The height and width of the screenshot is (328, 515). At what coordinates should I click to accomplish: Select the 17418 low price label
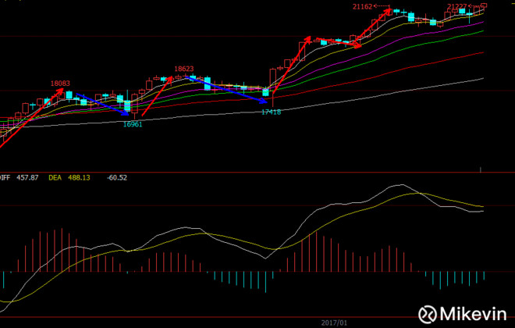[272, 112]
